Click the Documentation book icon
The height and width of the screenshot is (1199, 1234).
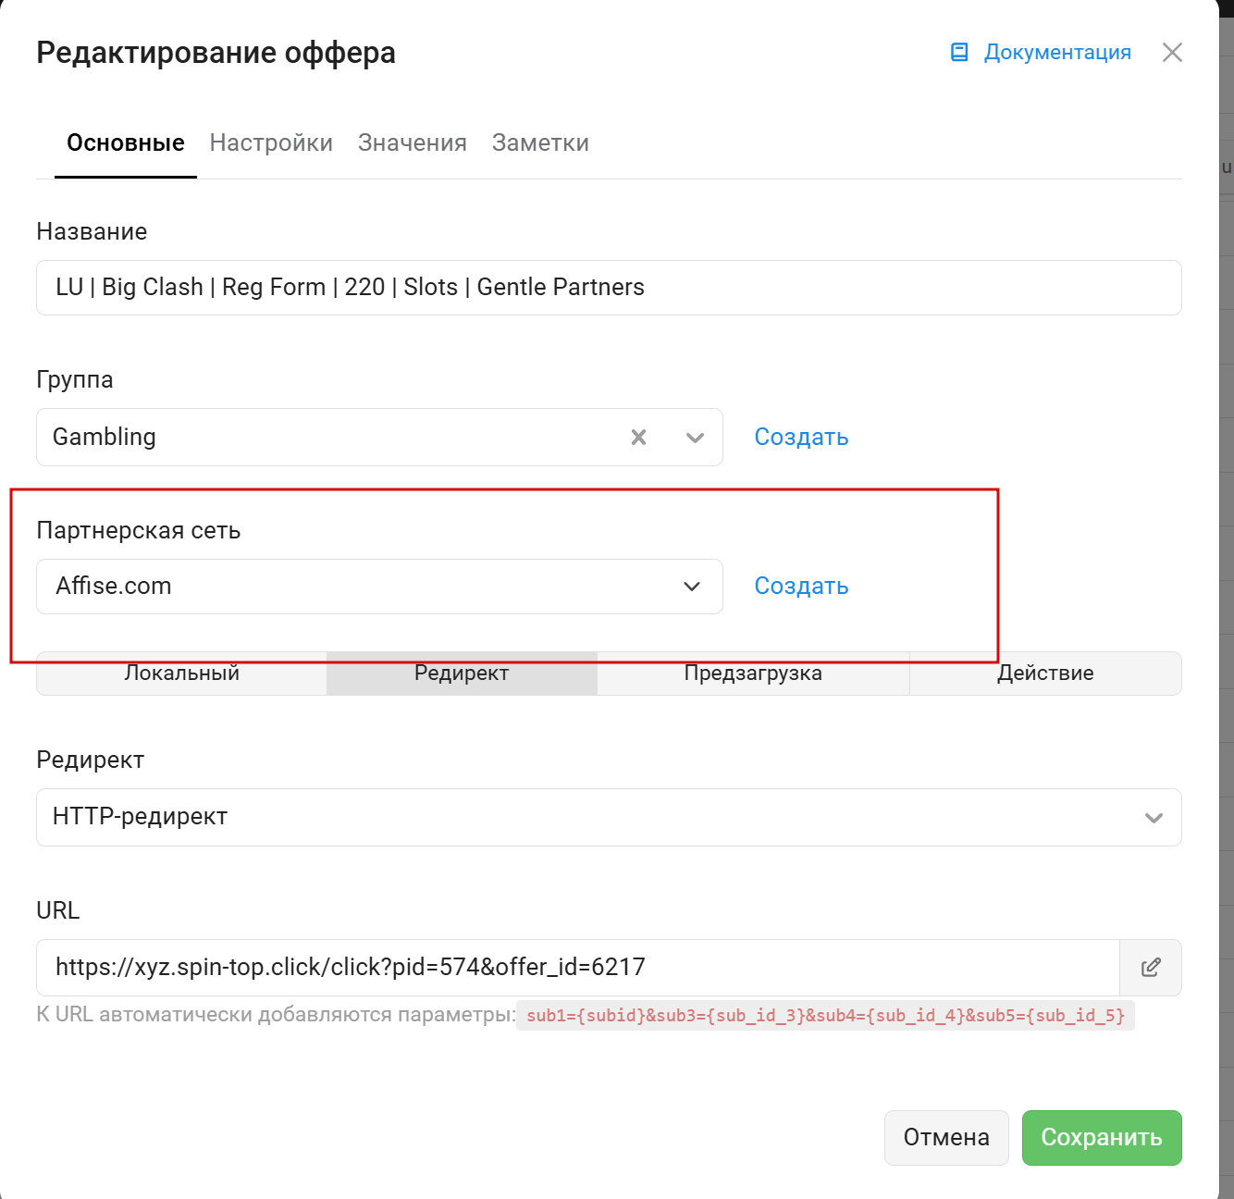point(959,53)
